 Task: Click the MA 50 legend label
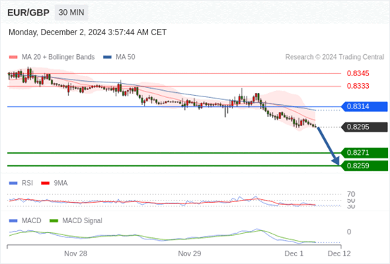[126, 57]
